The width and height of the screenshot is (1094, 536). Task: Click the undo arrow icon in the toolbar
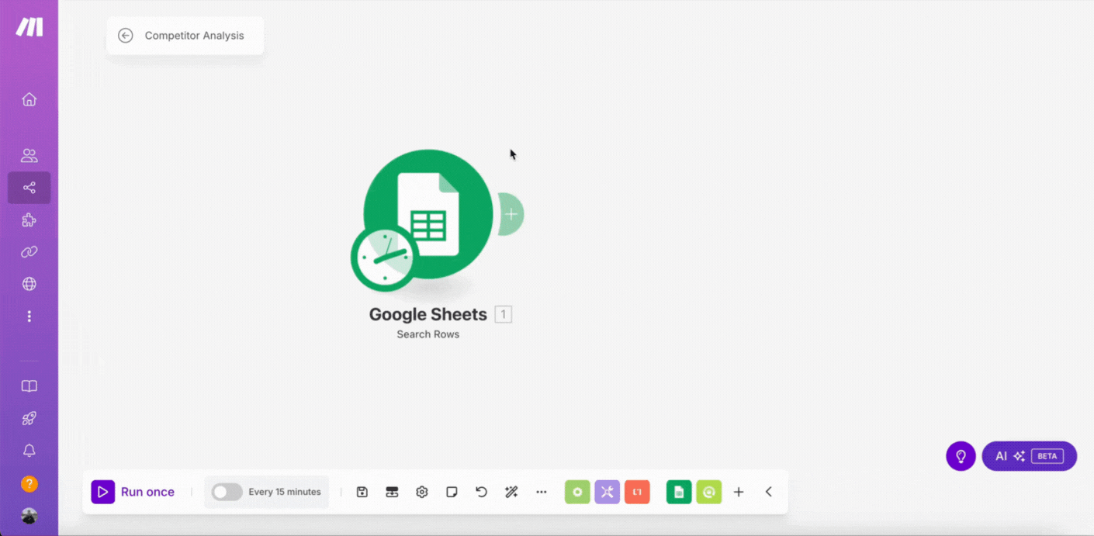pyautogui.click(x=481, y=492)
